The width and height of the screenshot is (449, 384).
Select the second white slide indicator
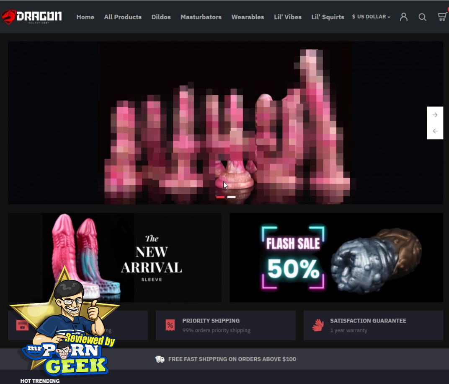231,197
